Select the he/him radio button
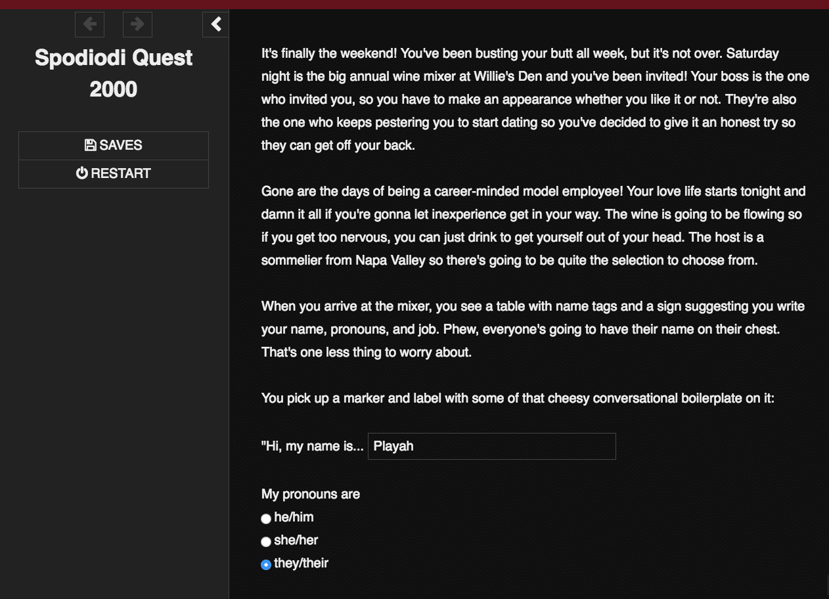The height and width of the screenshot is (599, 829). [266, 519]
